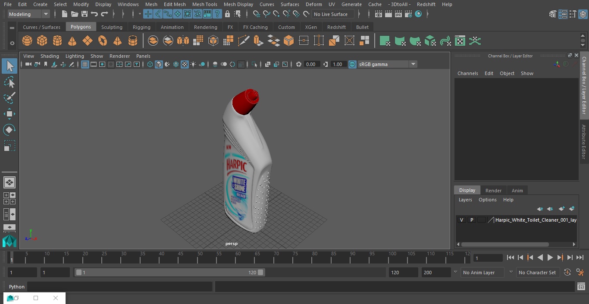Create a polygon torus from the shelf
589x304 pixels.
point(103,41)
